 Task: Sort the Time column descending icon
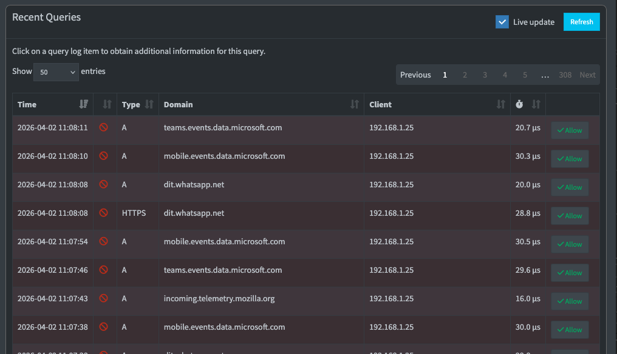coord(84,104)
